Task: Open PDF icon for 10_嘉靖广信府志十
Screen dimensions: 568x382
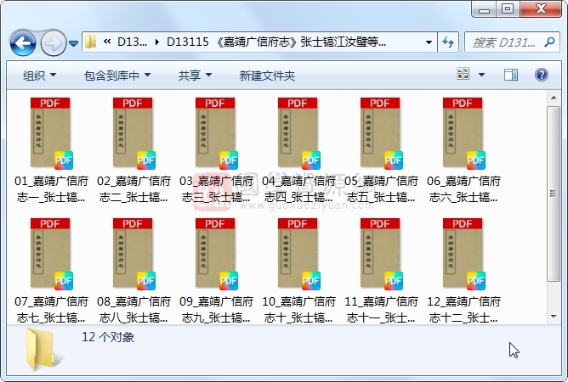Action: (x=298, y=254)
